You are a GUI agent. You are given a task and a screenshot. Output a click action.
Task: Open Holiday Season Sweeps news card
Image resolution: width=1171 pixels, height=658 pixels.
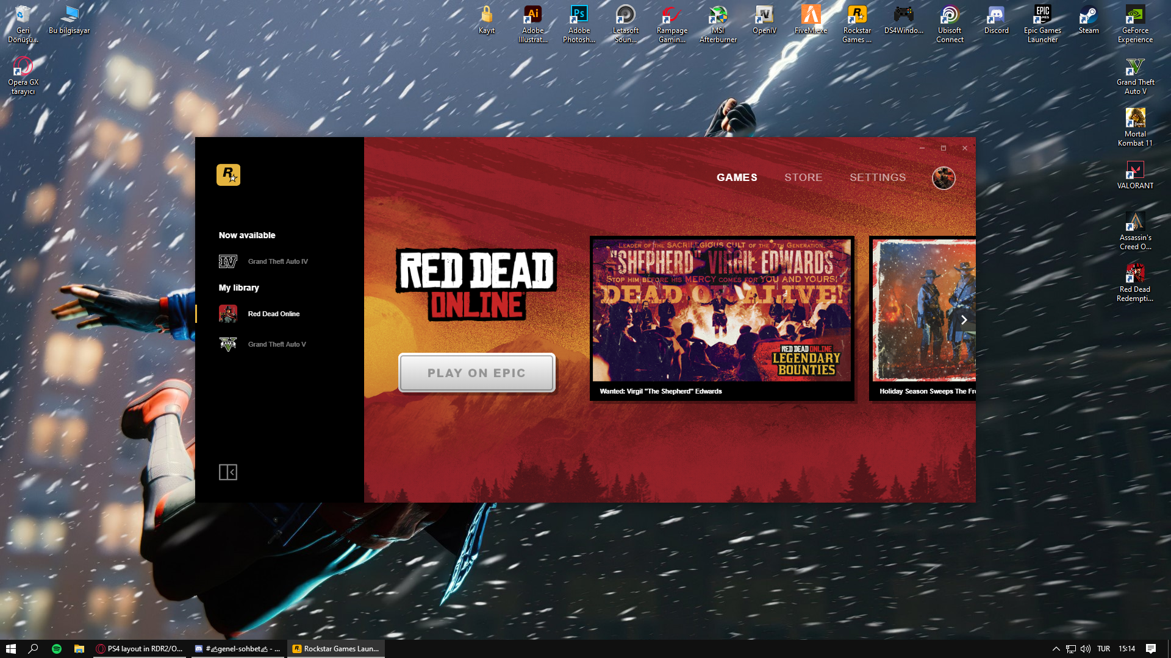[x=922, y=319]
